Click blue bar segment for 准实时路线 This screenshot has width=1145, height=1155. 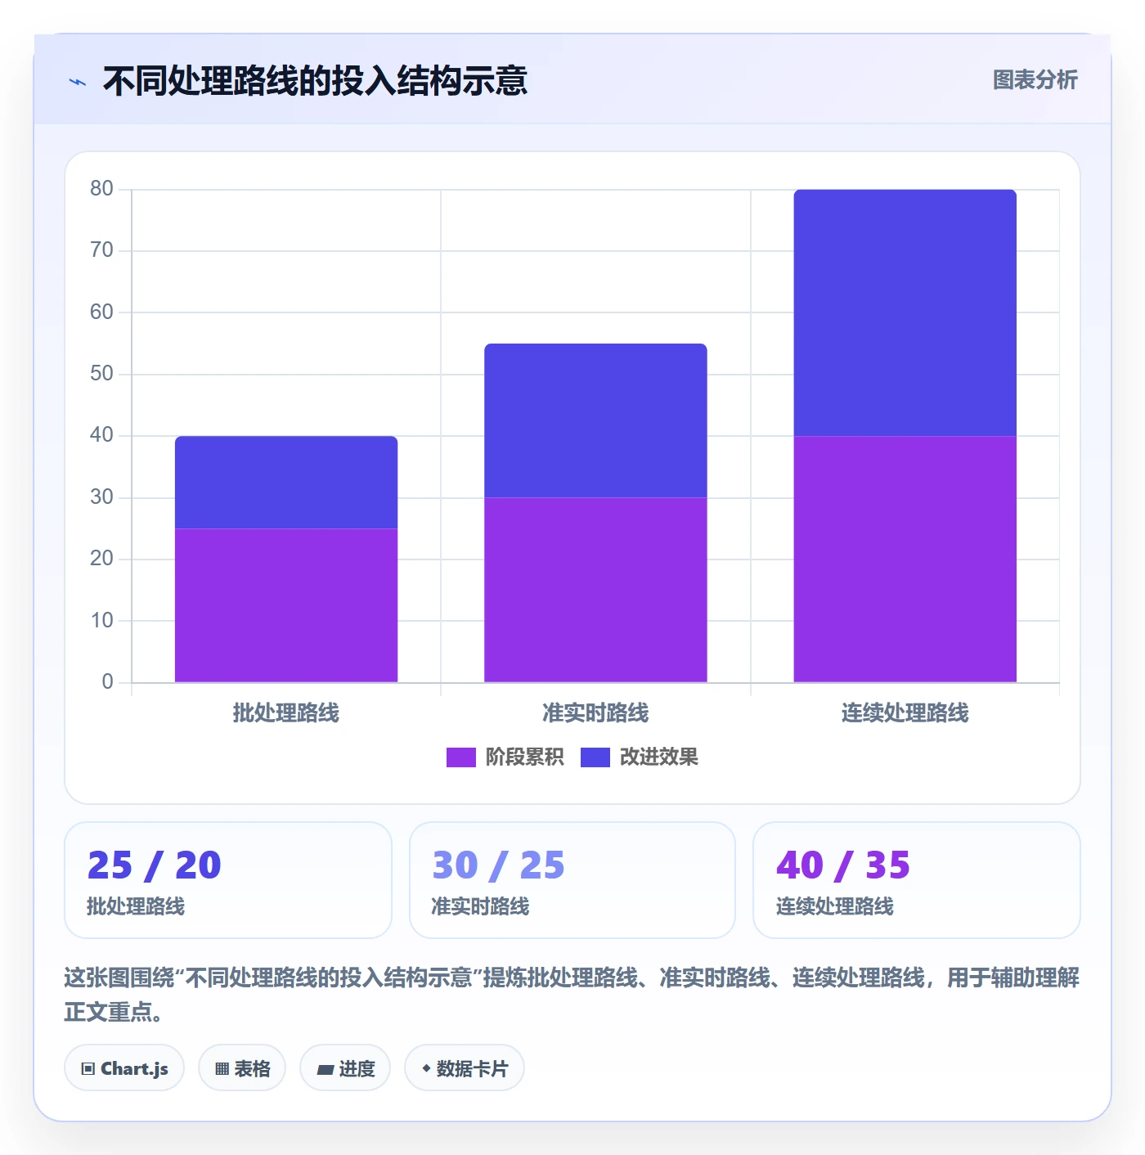(595, 420)
